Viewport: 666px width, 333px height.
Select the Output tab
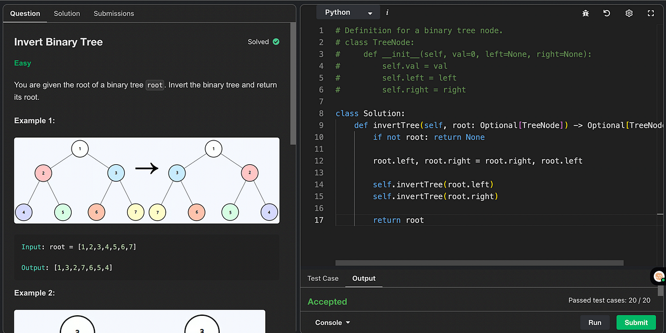tap(364, 279)
